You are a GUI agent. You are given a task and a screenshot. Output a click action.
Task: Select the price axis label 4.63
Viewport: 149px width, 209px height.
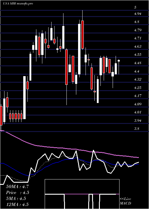pyautogui.click(x=138, y=46)
